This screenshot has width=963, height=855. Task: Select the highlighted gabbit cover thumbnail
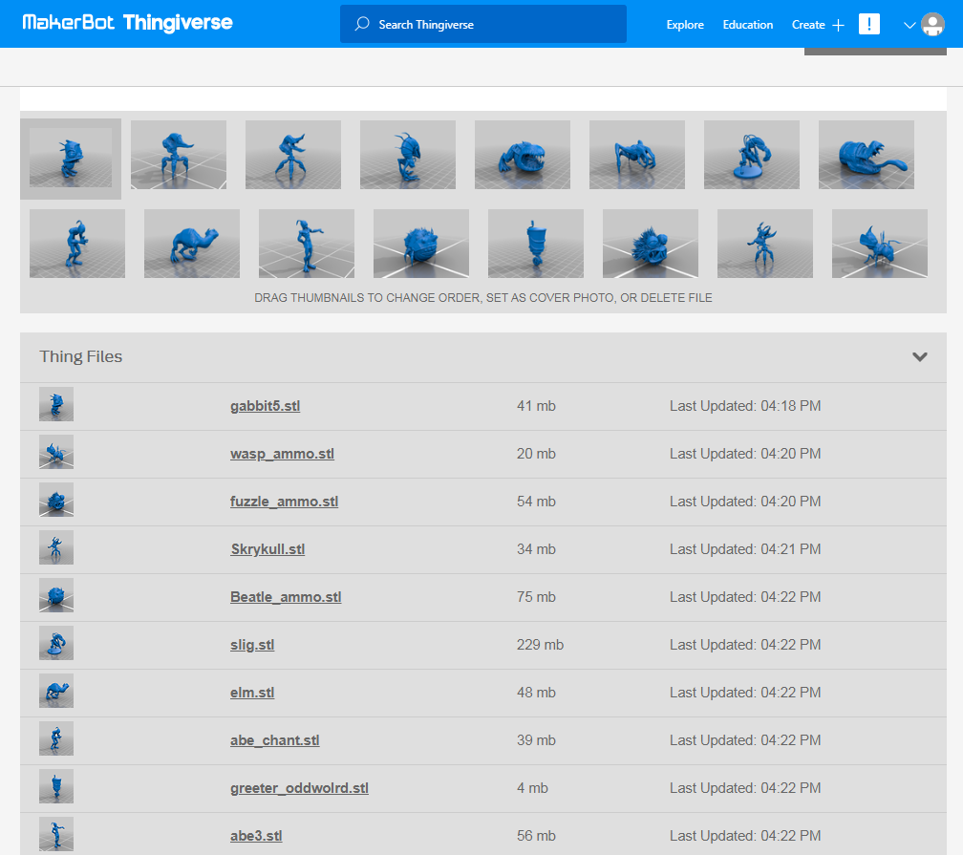click(71, 159)
